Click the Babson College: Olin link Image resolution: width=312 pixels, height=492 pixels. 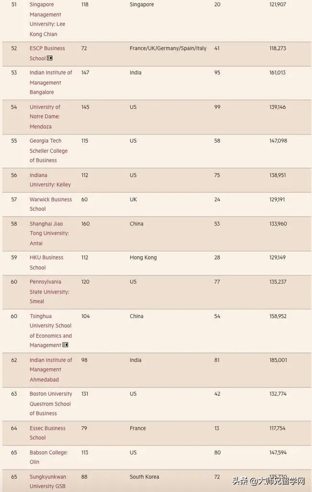[x=48, y=457]
